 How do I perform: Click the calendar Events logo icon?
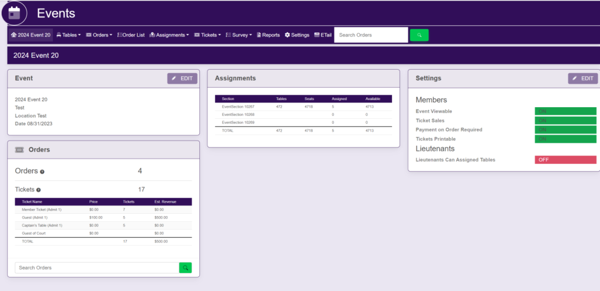click(x=14, y=12)
